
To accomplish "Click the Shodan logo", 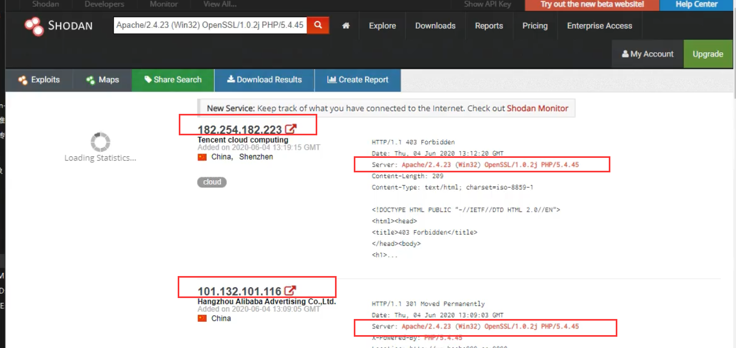I will (x=59, y=26).
